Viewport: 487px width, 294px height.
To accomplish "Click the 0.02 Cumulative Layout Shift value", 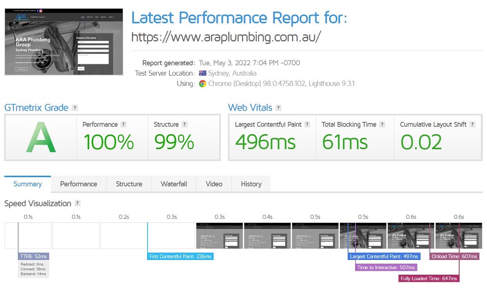I will (x=421, y=142).
